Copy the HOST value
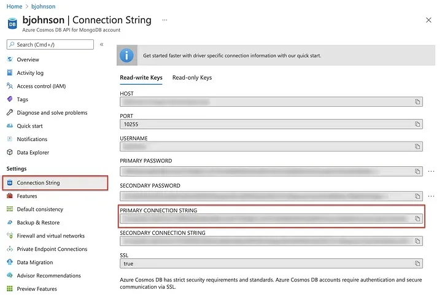 (417, 102)
